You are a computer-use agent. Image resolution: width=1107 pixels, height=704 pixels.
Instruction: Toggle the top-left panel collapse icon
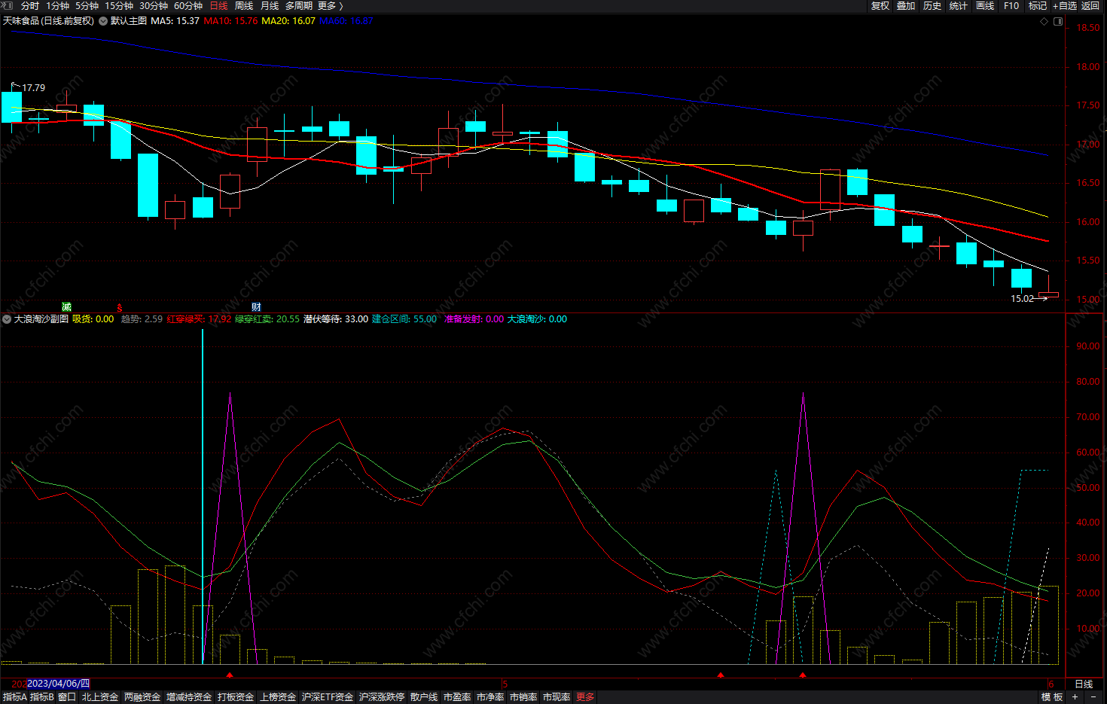pos(7,5)
